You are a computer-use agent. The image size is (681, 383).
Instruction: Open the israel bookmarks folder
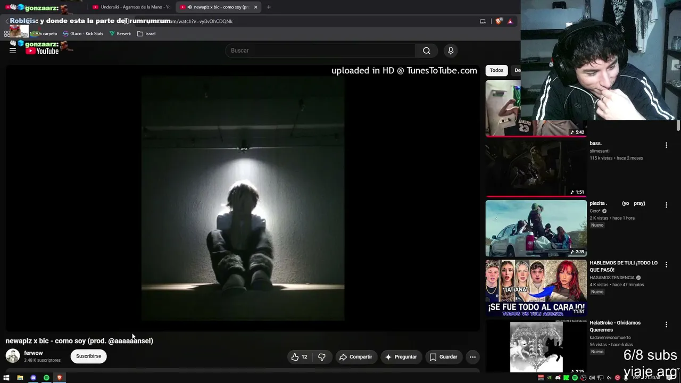(x=146, y=34)
